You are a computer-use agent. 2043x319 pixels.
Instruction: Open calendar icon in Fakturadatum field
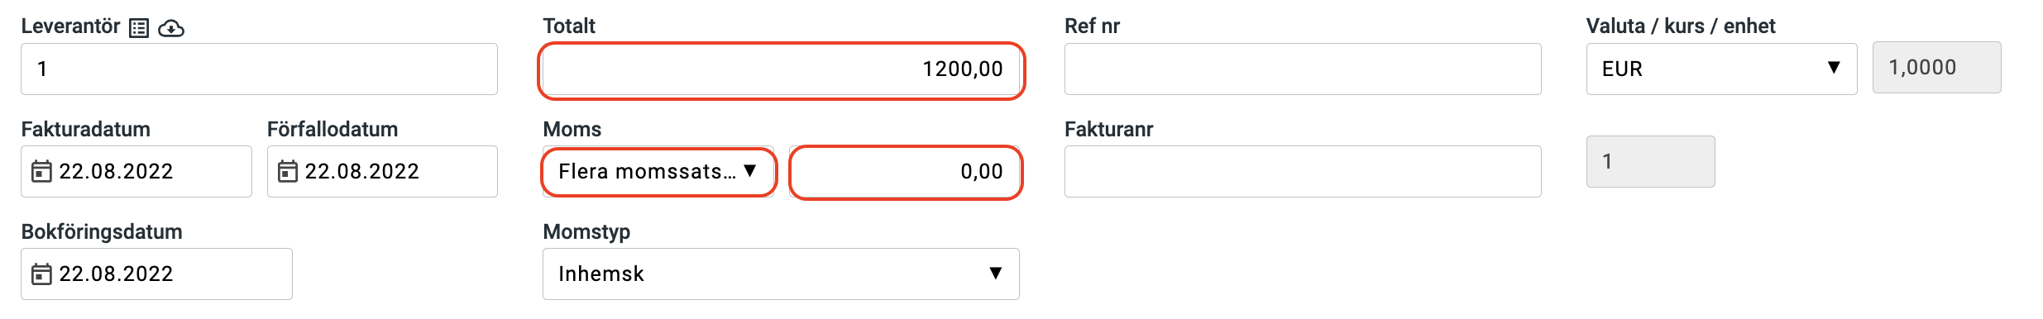[41, 171]
